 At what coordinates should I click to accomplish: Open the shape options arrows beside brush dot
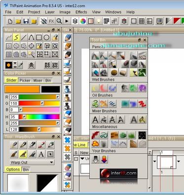tap(15, 65)
